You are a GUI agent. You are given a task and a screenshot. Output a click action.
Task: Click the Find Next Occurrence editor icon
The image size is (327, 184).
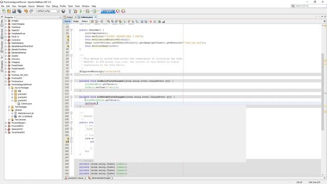pyautogui.click(x=116, y=21)
